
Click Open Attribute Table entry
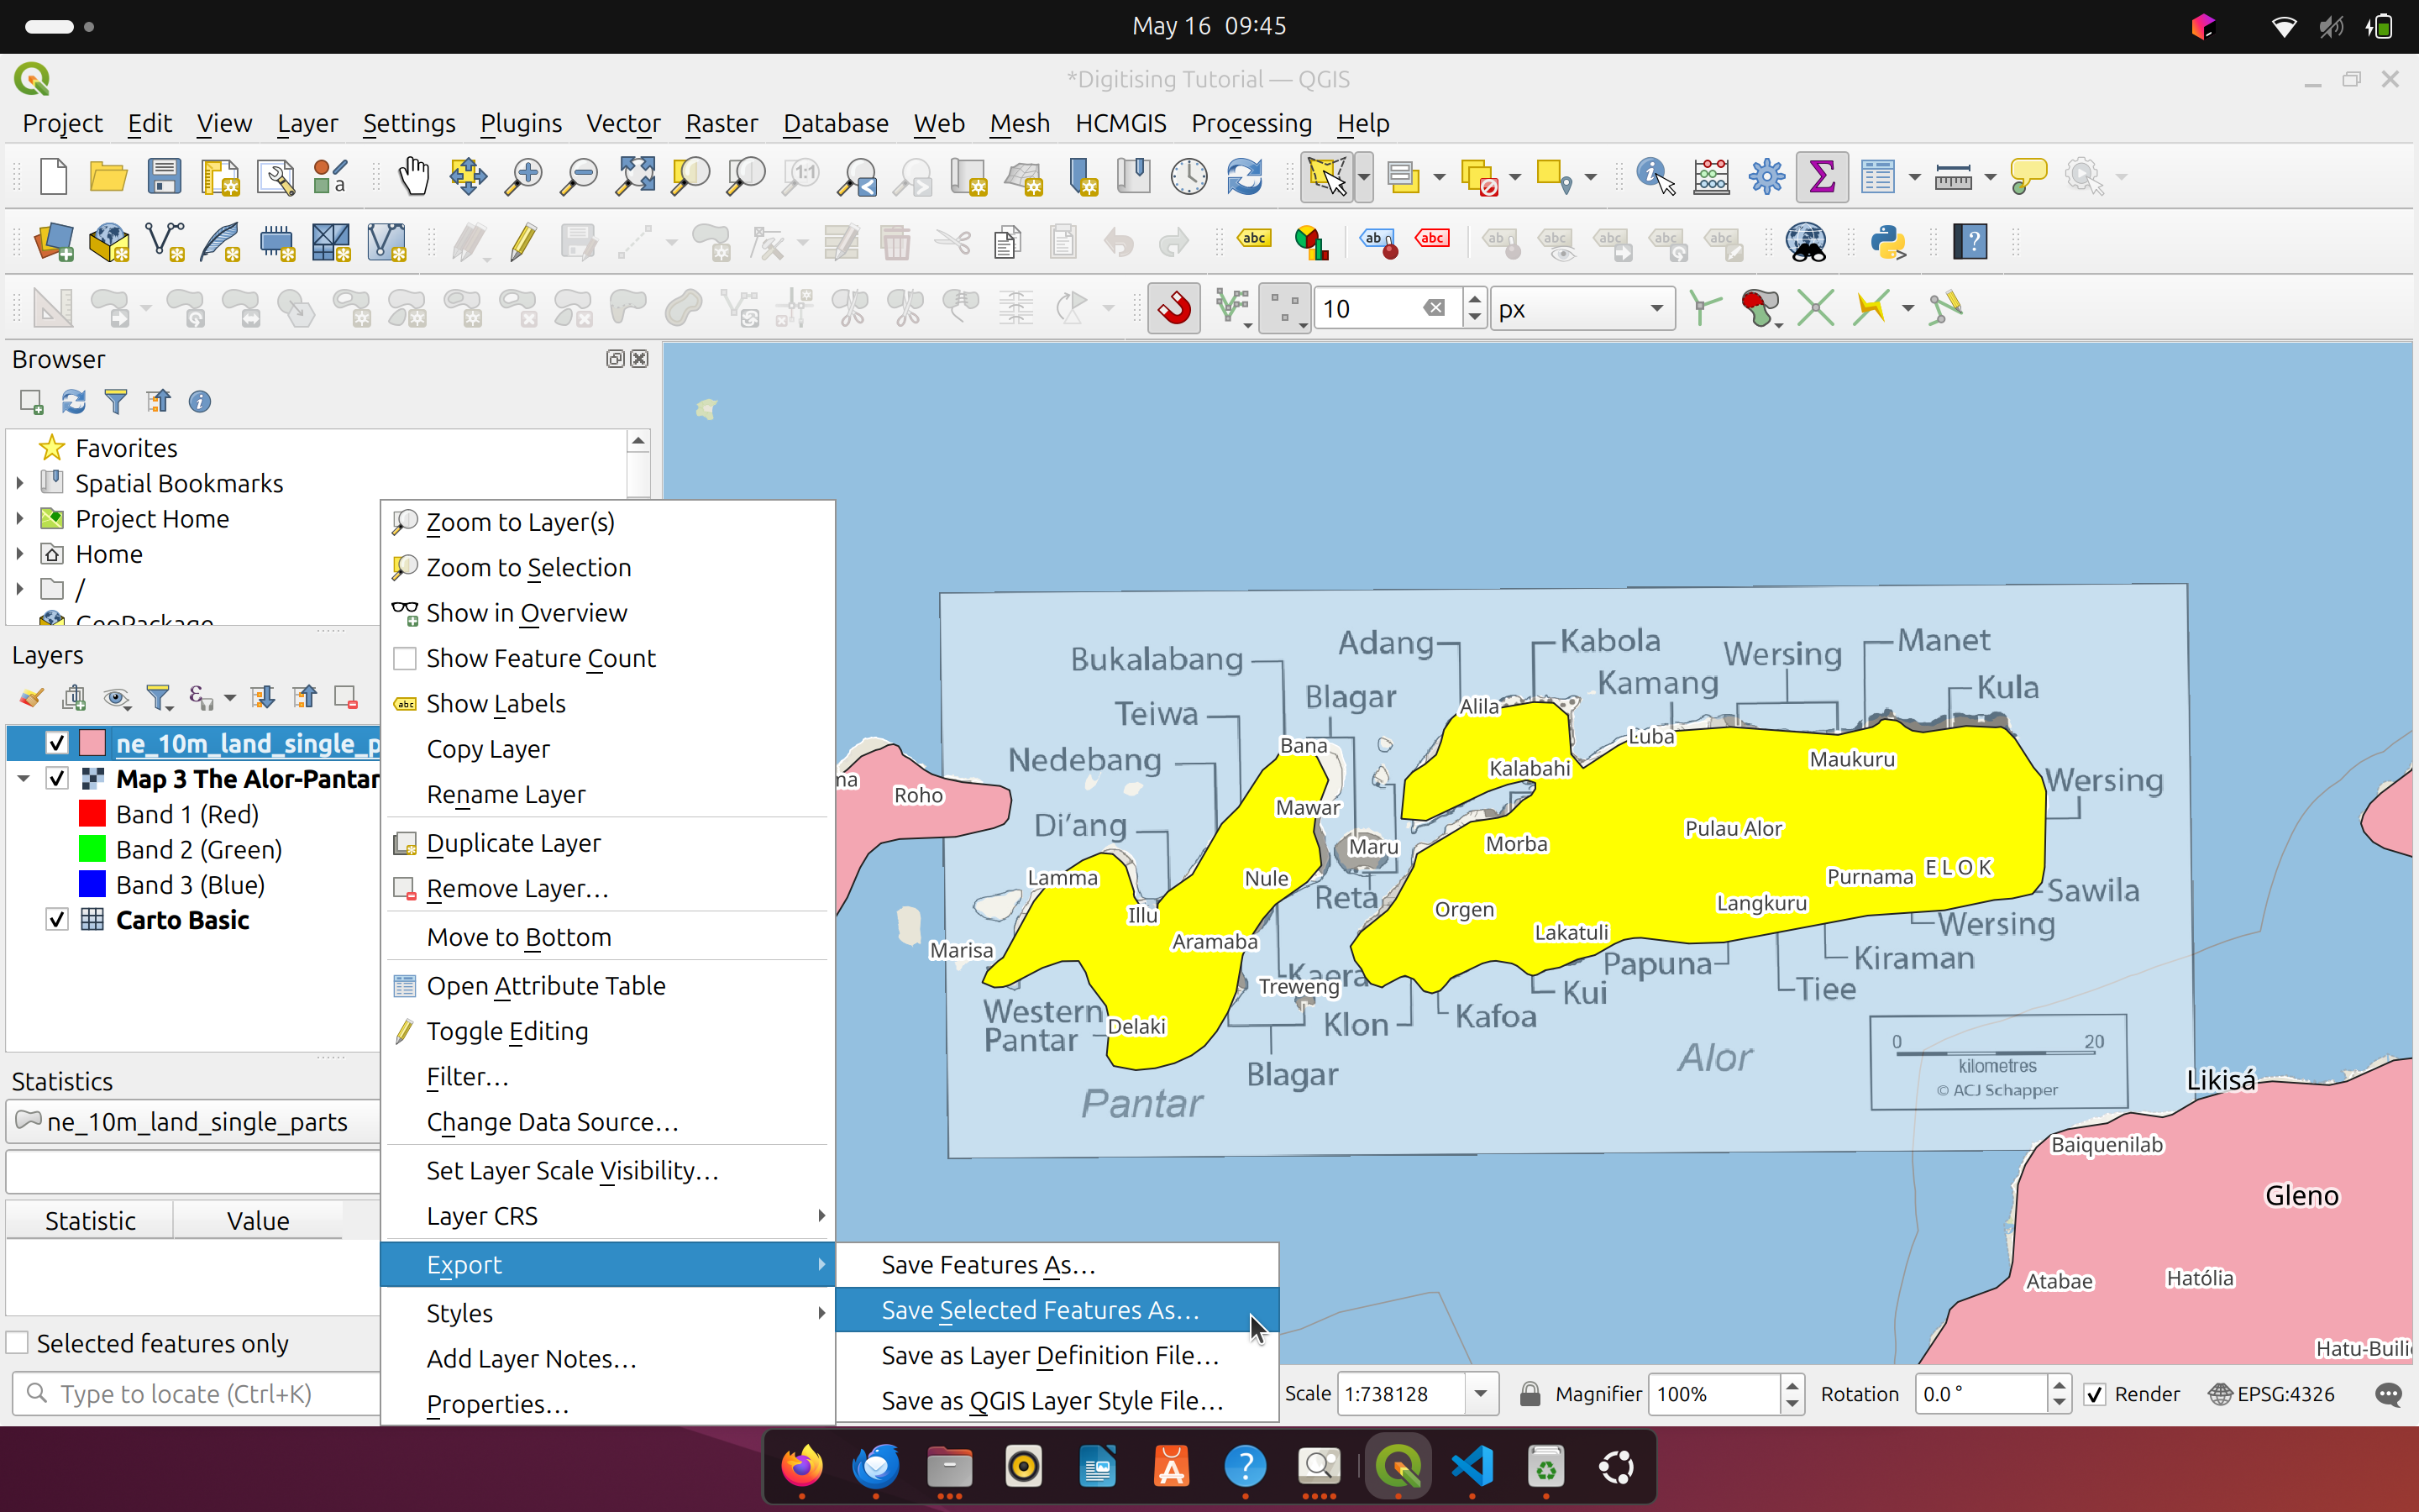click(546, 986)
